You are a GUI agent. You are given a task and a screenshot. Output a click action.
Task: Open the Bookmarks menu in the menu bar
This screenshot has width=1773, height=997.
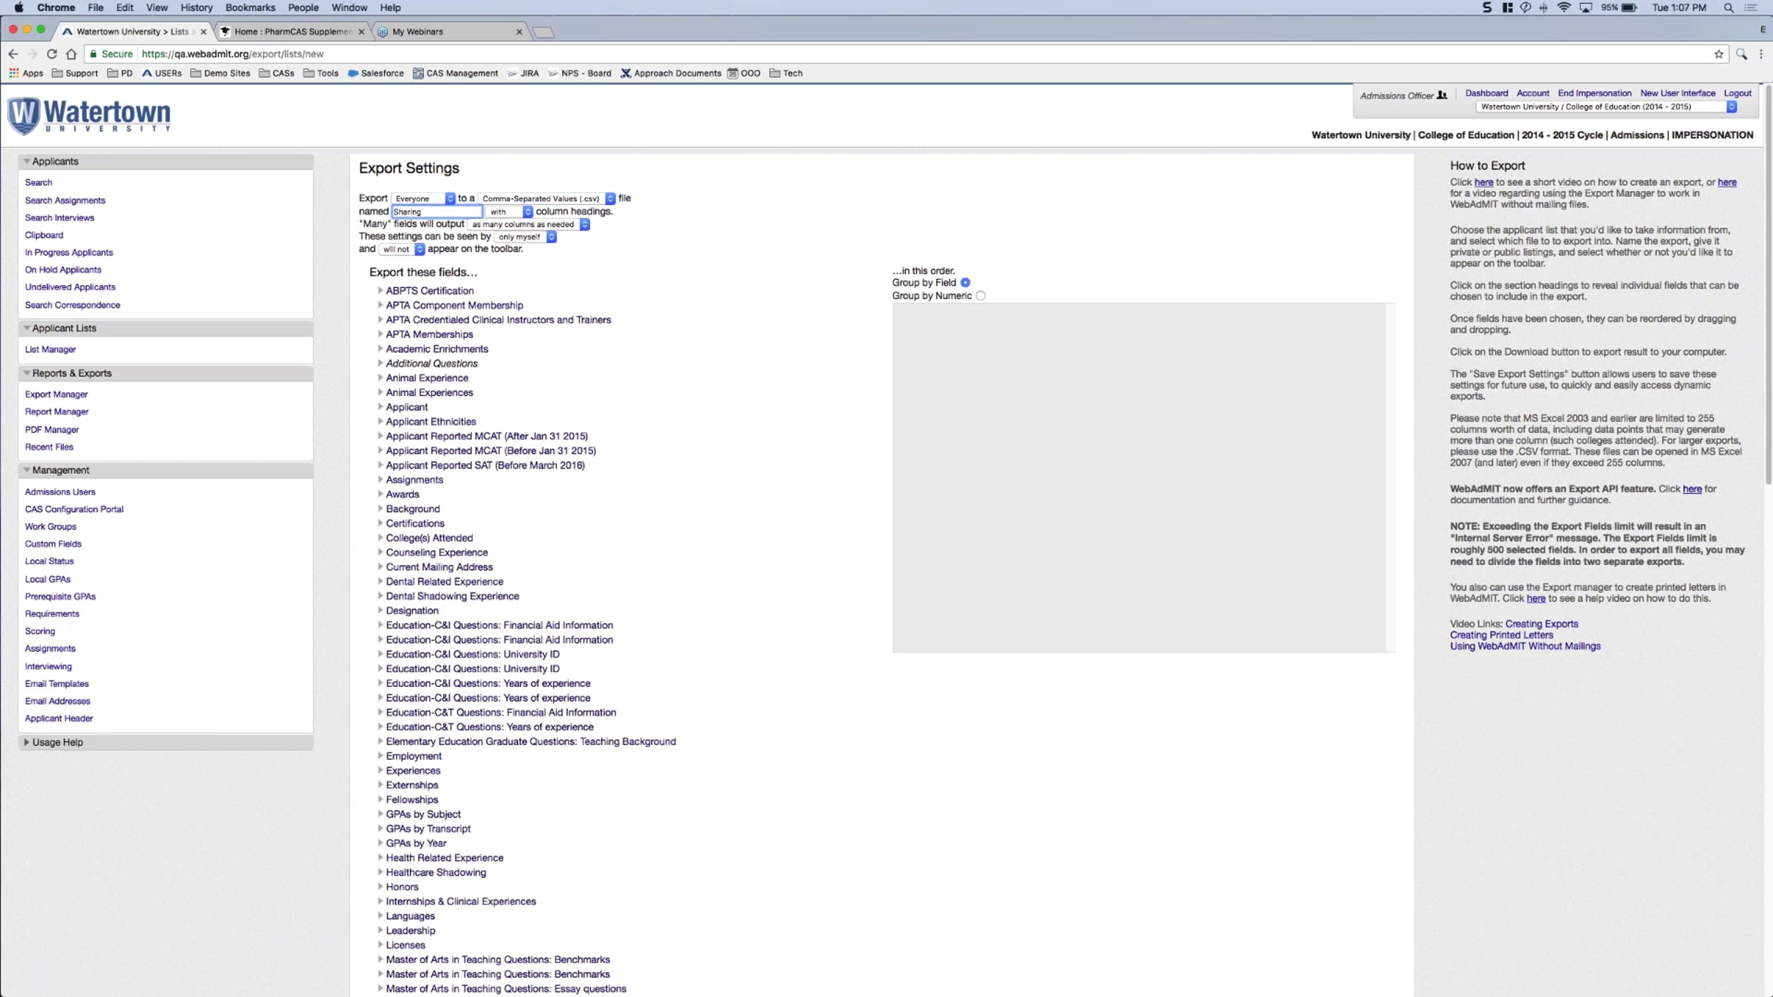[250, 7]
